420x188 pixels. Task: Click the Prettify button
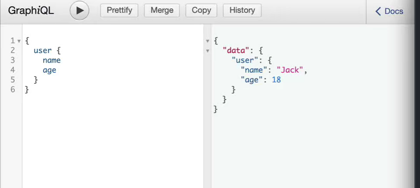point(119,10)
